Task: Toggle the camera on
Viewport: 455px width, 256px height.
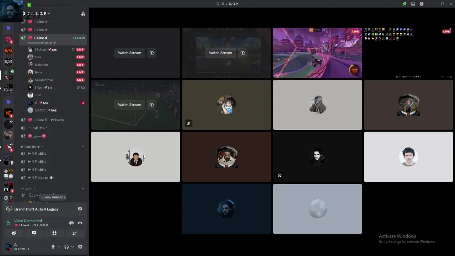Action: coord(14,233)
